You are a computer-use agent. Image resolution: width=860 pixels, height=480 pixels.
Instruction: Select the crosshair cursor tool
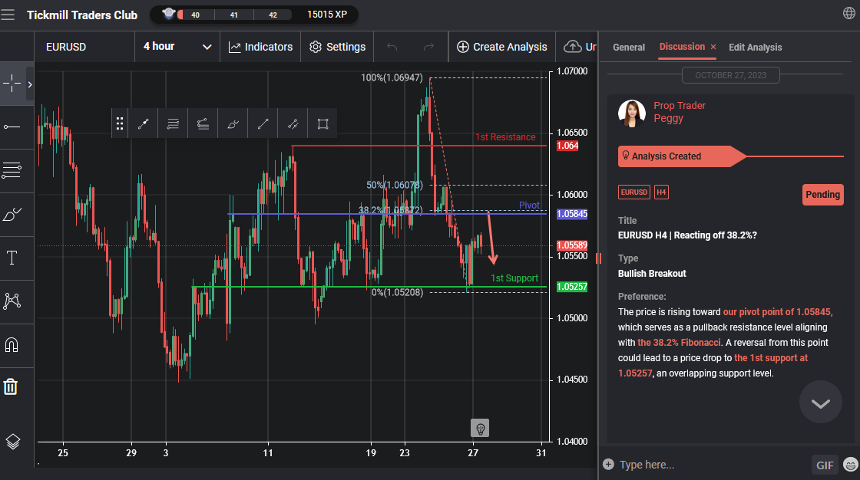[12, 84]
